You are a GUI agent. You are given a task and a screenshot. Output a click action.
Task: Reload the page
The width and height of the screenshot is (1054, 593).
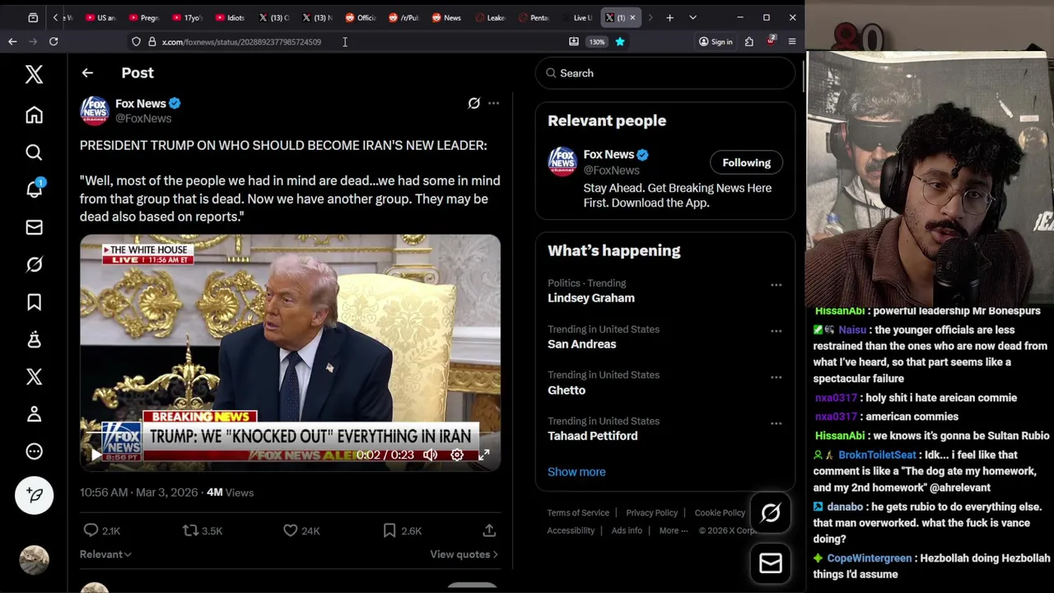point(54,41)
